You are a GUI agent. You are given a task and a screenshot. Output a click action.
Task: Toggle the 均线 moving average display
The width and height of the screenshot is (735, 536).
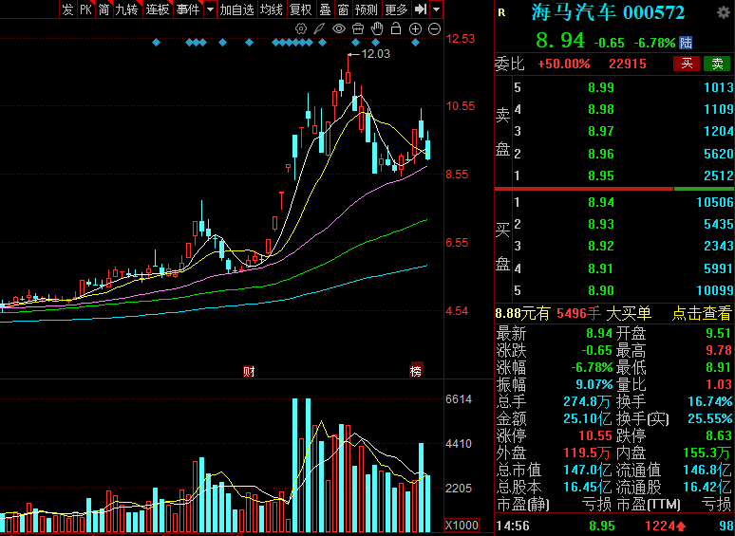point(272,9)
